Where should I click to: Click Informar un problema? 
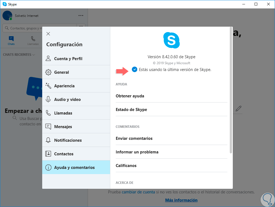pos(171,152)
